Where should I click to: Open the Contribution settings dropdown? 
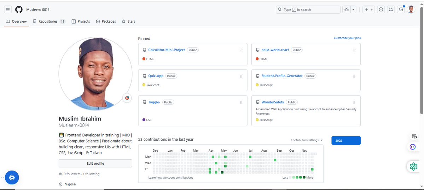point(307,140)
